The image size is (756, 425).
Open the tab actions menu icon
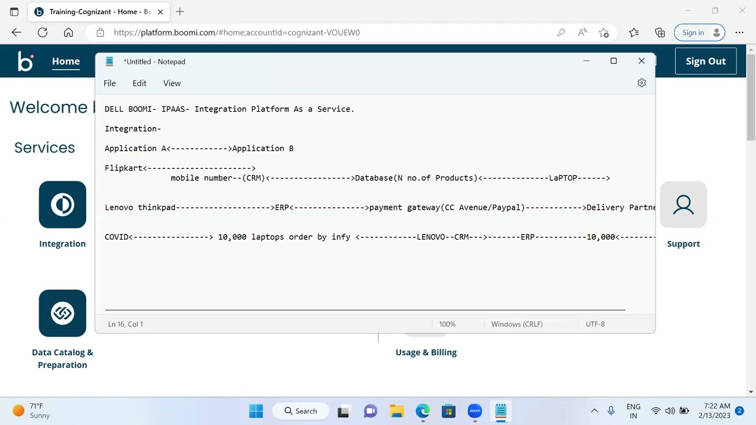coord(14,11)
